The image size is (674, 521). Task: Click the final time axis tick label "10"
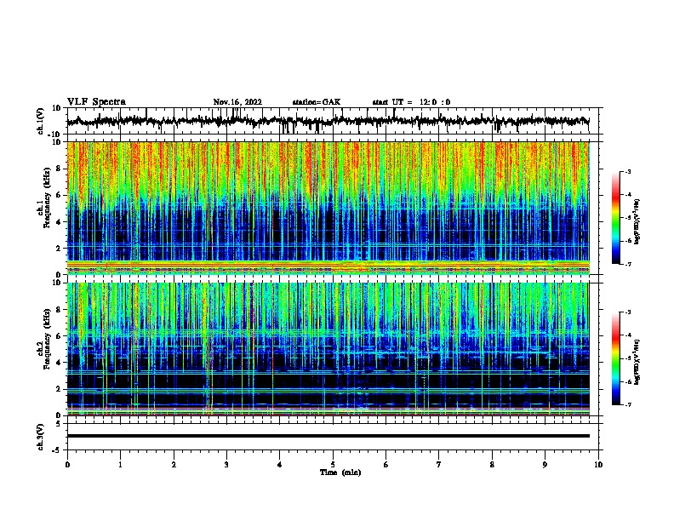pyautogui.click(x=598, y=465)
